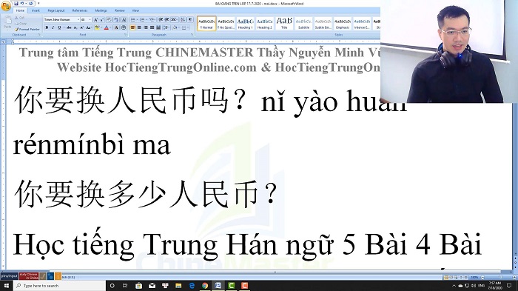The height and width of the screenshot is (291, 518).
Task: Apply the red font color
Action: coord(106,28)
